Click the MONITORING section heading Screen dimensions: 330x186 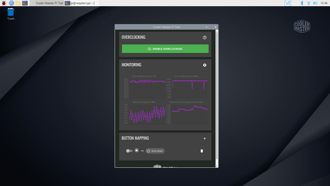pos(131,65)
